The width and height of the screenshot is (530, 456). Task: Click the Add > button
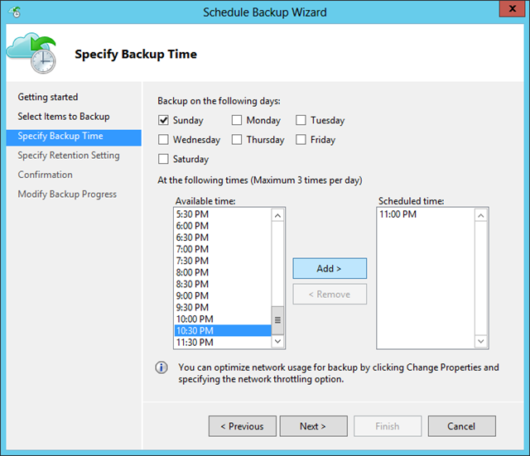point(330,268)
